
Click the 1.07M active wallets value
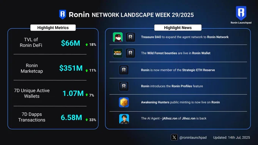73,93
